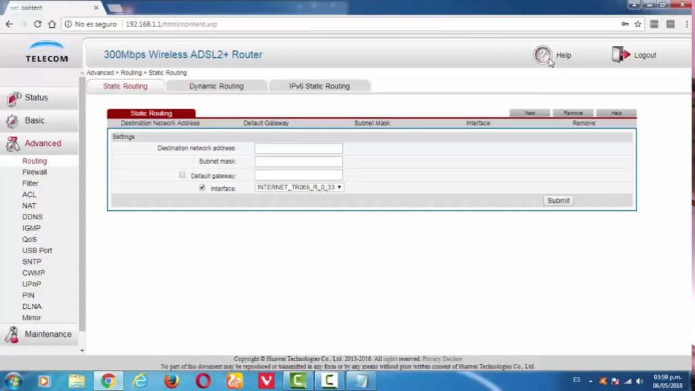This screenshot has height=391, width=695.
Task: Switch to the IPv6 Static Routing tab
Action: point(319,86)
